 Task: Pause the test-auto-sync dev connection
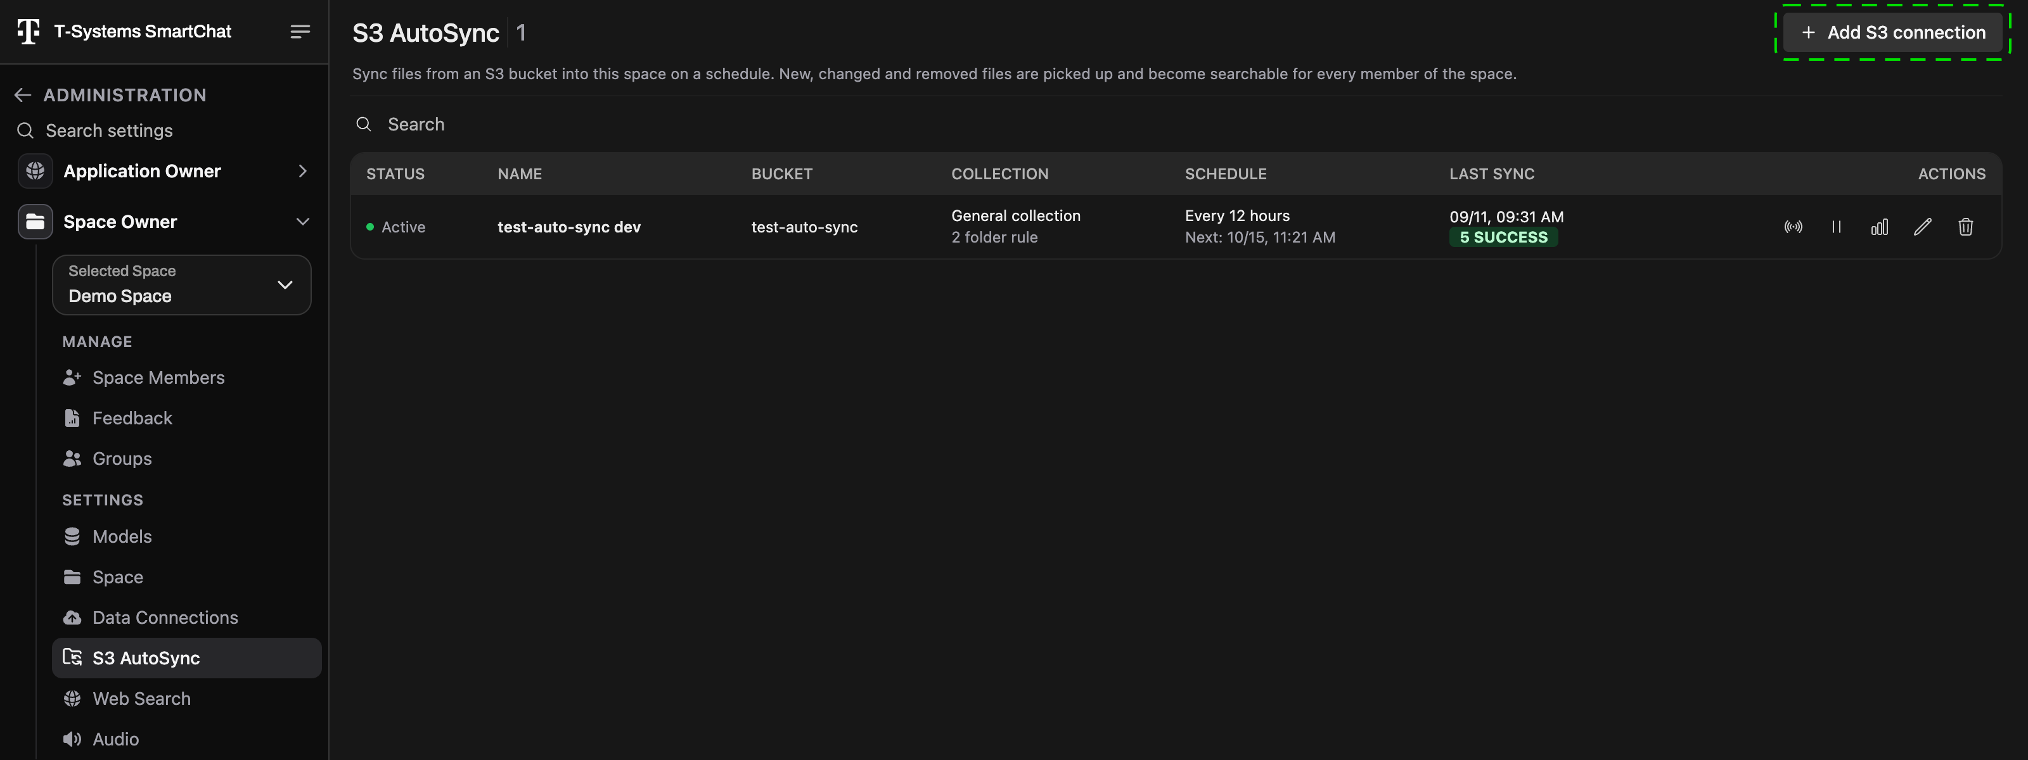(x=1836, y=227)
